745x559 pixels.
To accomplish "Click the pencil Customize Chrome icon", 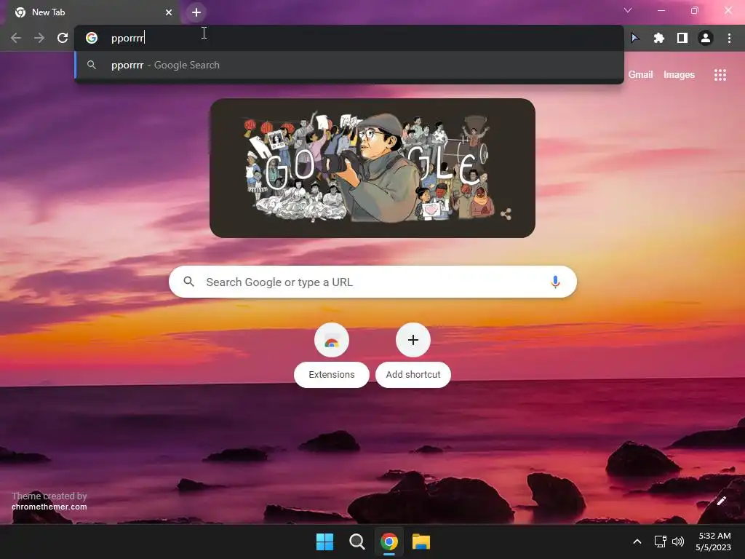I will point(721,501).
